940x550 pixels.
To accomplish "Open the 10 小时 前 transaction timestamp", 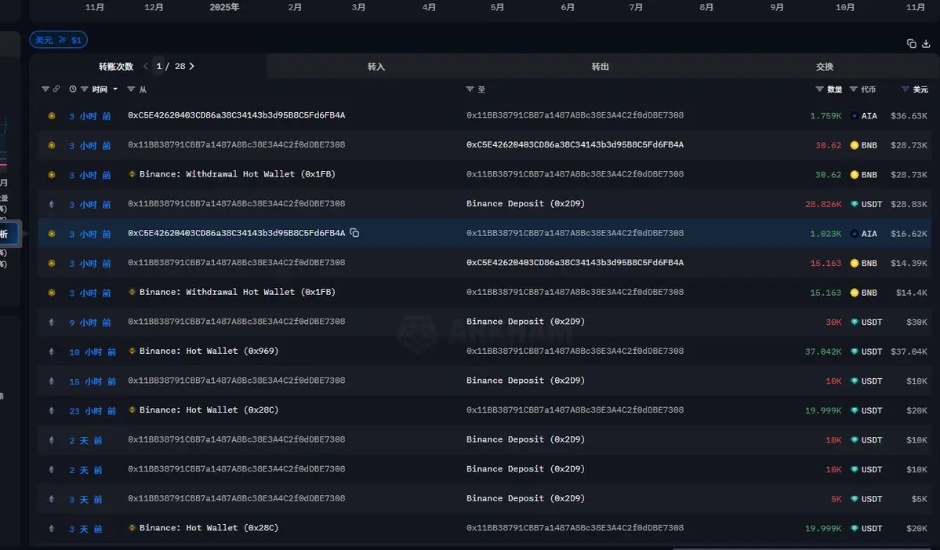I will tap(93, 352).
